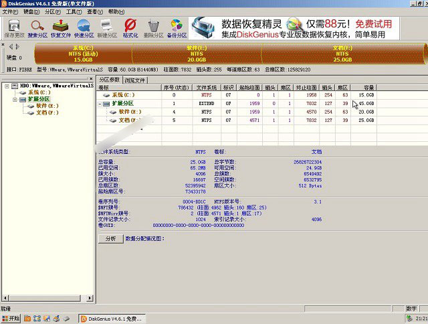Select 软件(E:) 20.0GB partition bar
Screen dimensions: 428x324
pyautogui.click(x=197, y=54)
